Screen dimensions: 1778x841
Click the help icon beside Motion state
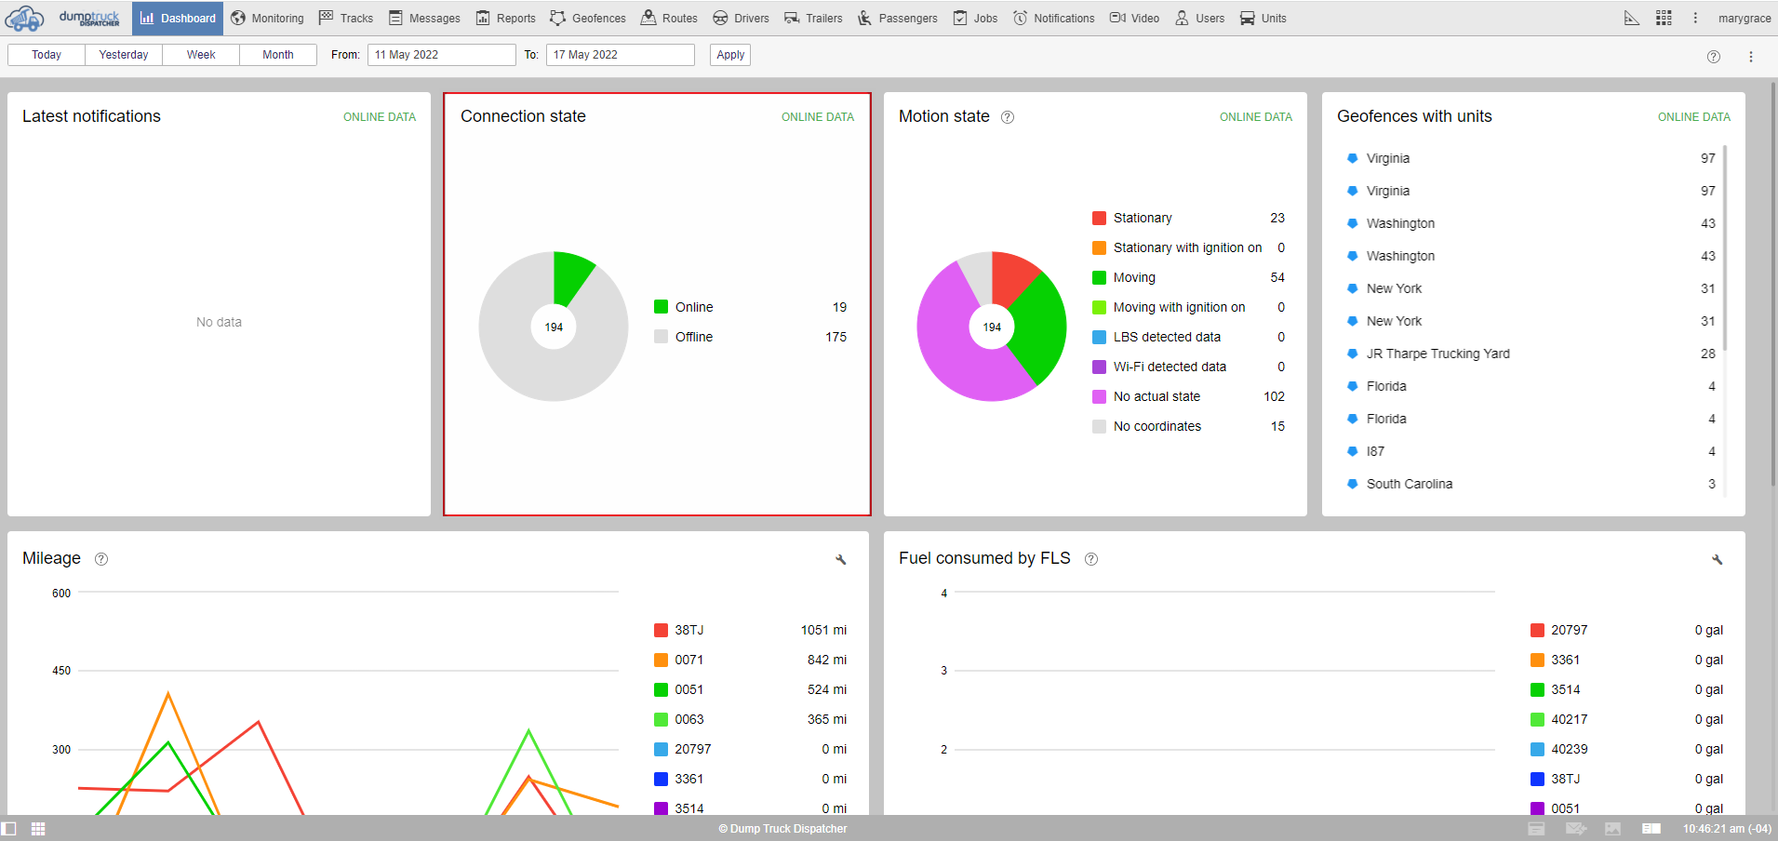1007,117
